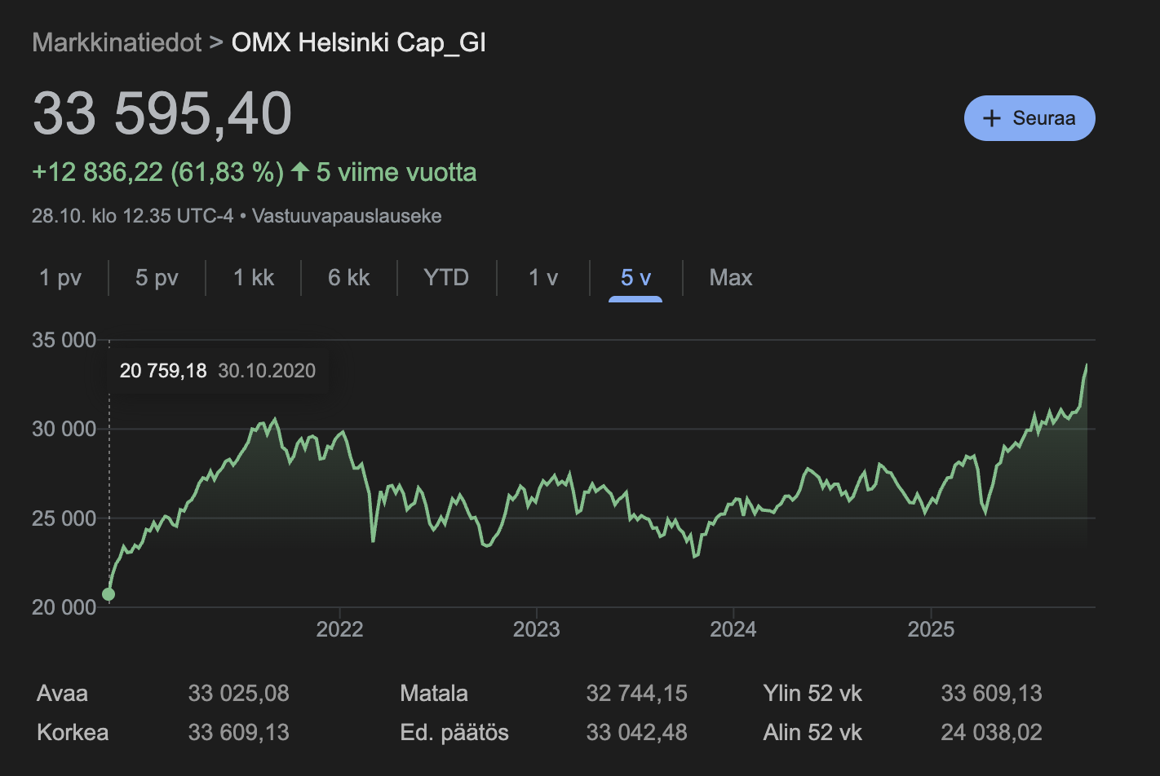This screenshot has height=776, width=1160.
Task: Show the Max time range
Action: pyautogui.click(x=730, y=278)
